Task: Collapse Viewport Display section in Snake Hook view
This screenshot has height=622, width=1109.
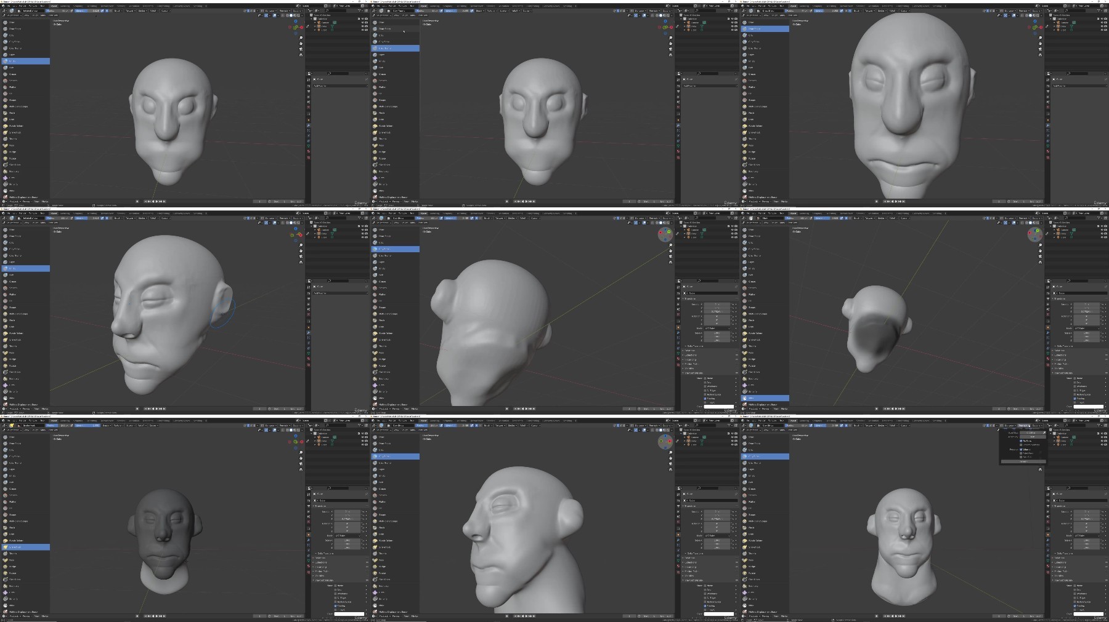Action: coord(323,580)
